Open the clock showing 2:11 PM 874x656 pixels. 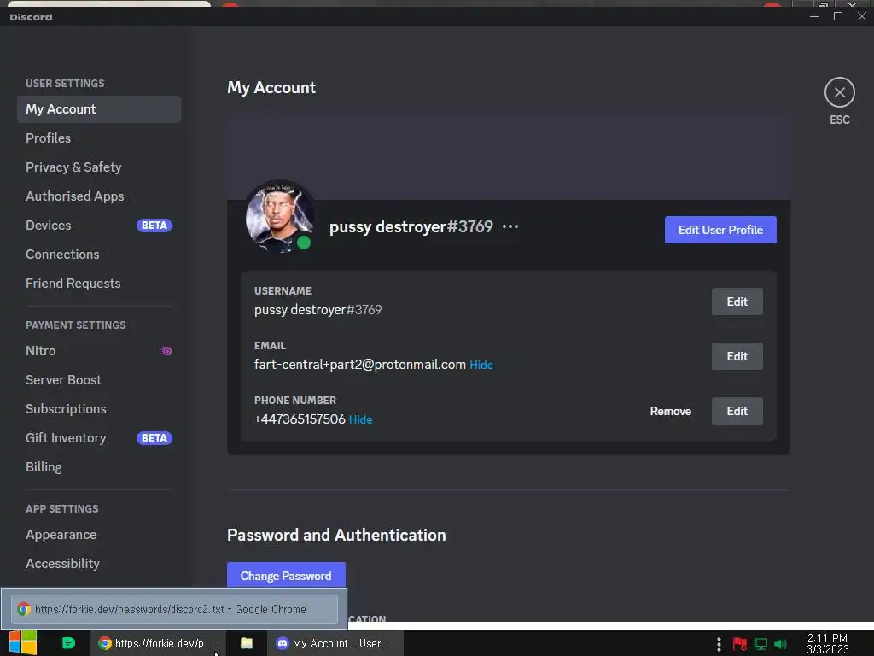coord(827,643)
